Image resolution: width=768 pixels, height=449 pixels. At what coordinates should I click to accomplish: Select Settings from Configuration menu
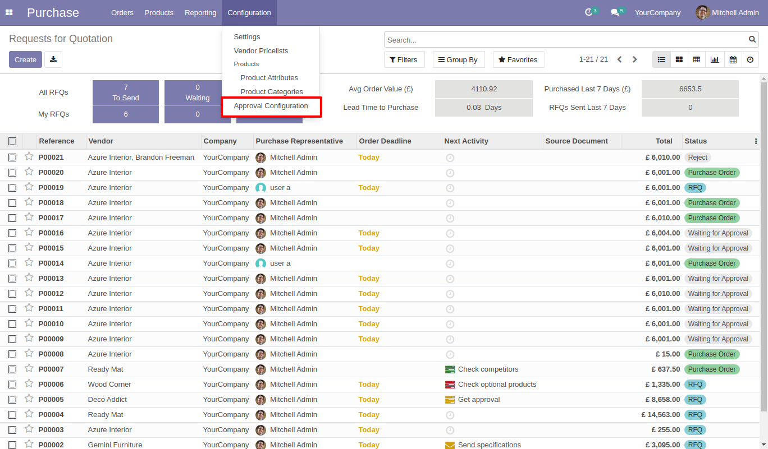[271, 36]
